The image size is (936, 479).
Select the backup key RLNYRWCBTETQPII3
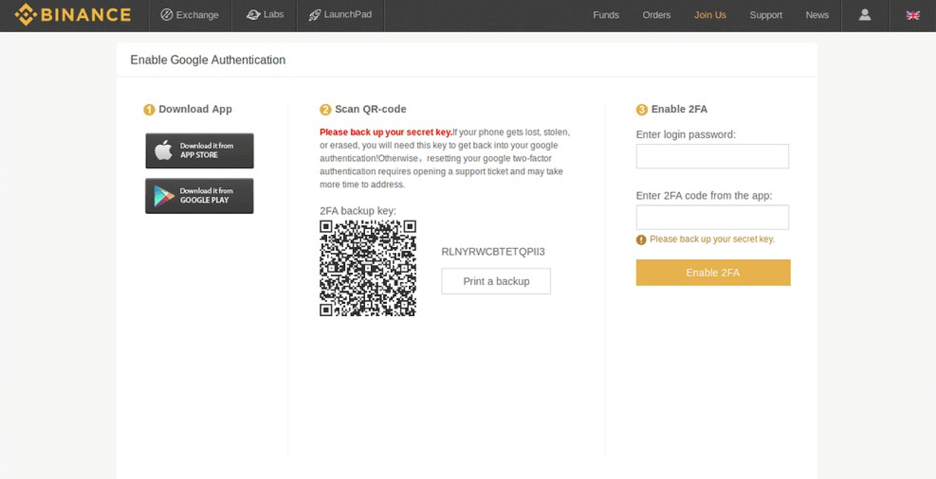[x=493, y=252]
